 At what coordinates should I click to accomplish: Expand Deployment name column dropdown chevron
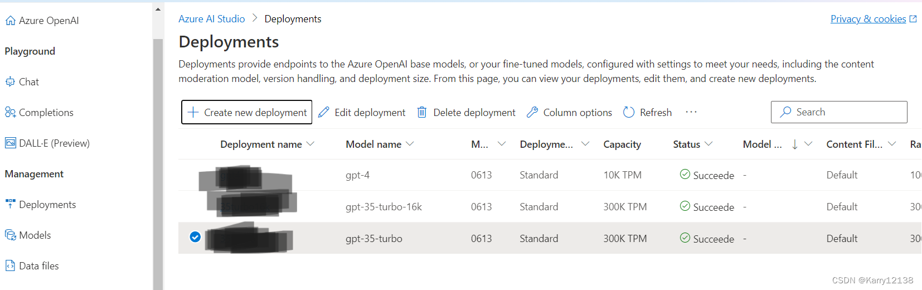310,144
